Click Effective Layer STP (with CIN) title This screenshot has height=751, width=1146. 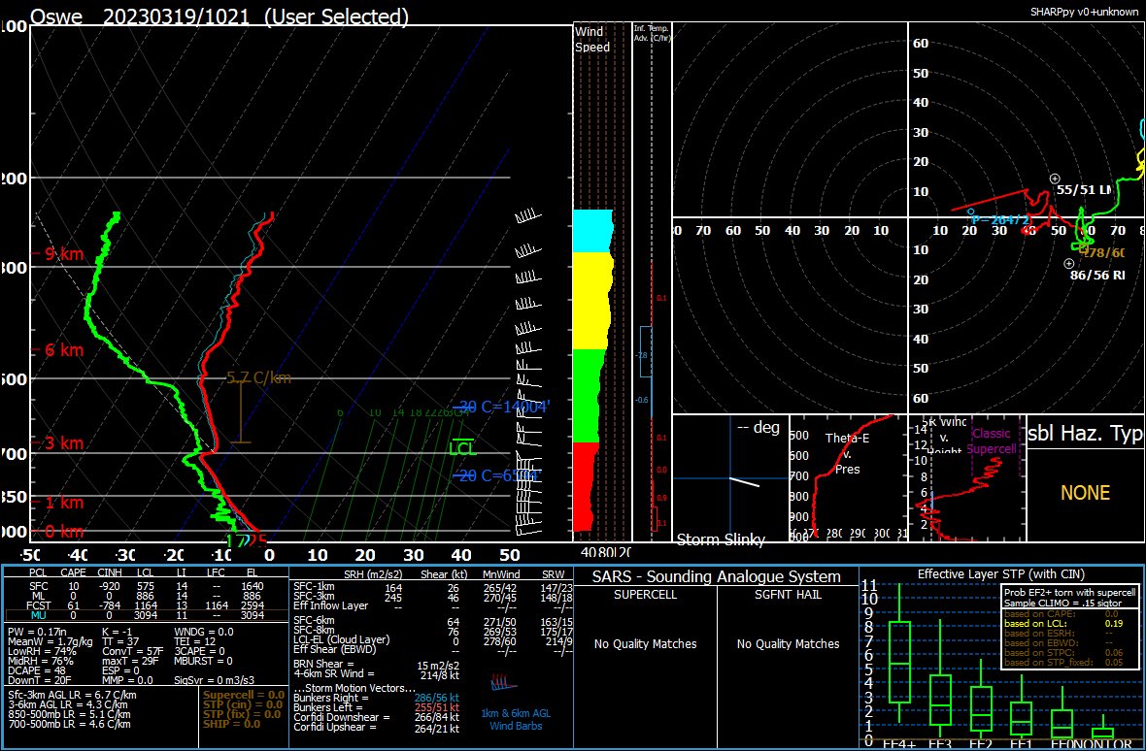(1001, 574)
